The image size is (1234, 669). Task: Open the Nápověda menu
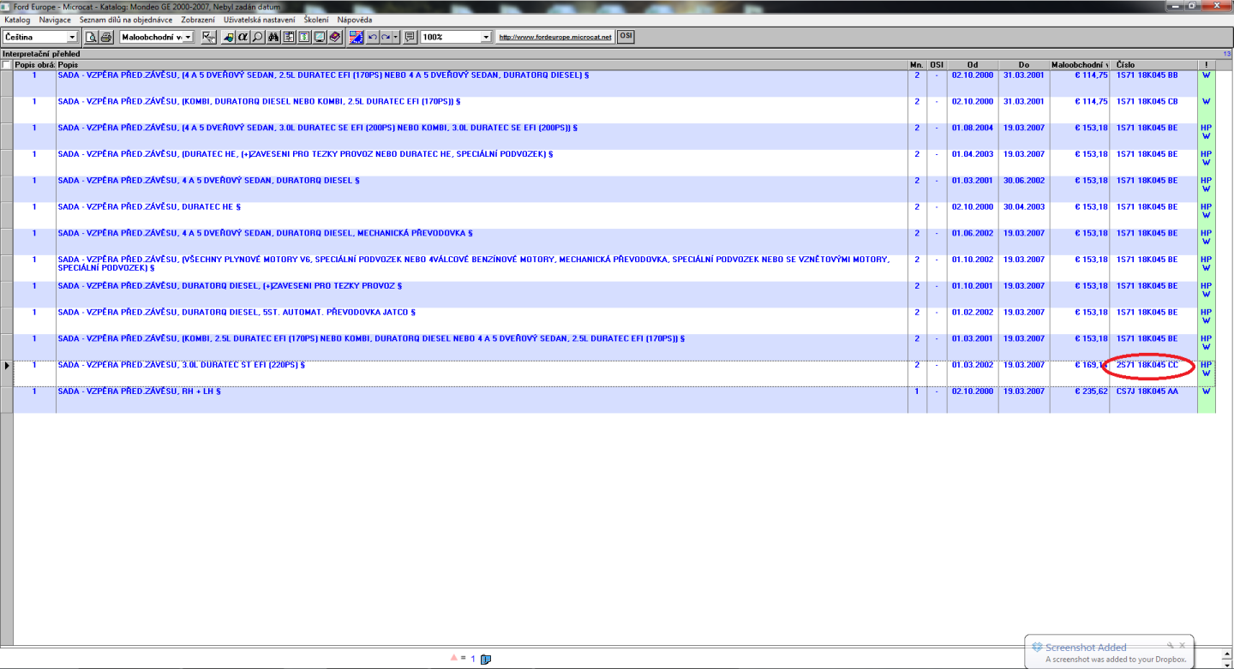(354, 20)
